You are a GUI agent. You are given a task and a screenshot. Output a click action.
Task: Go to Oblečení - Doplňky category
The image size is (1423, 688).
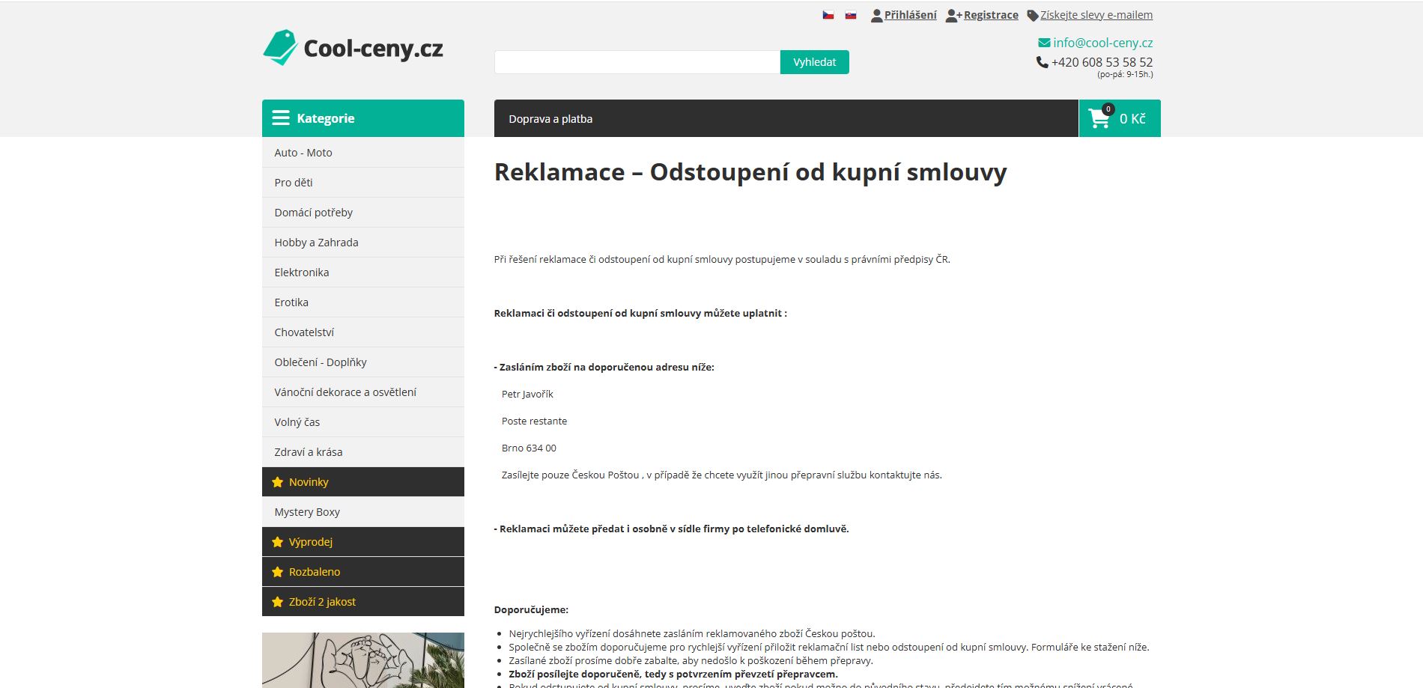(x=363, y=362)
